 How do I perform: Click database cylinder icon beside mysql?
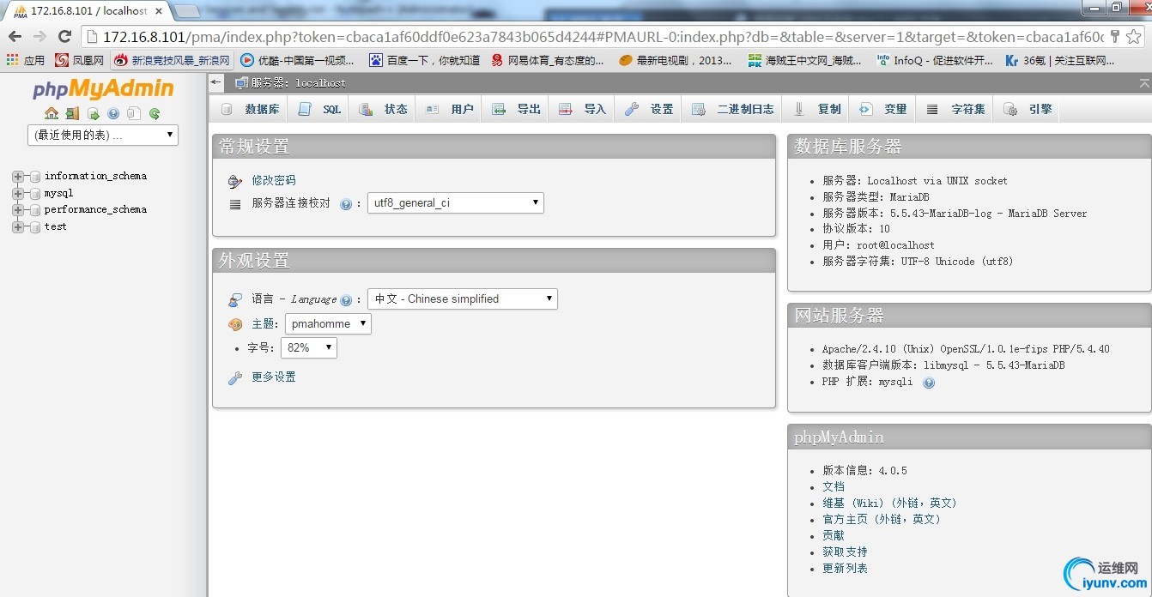coord(35,194)
